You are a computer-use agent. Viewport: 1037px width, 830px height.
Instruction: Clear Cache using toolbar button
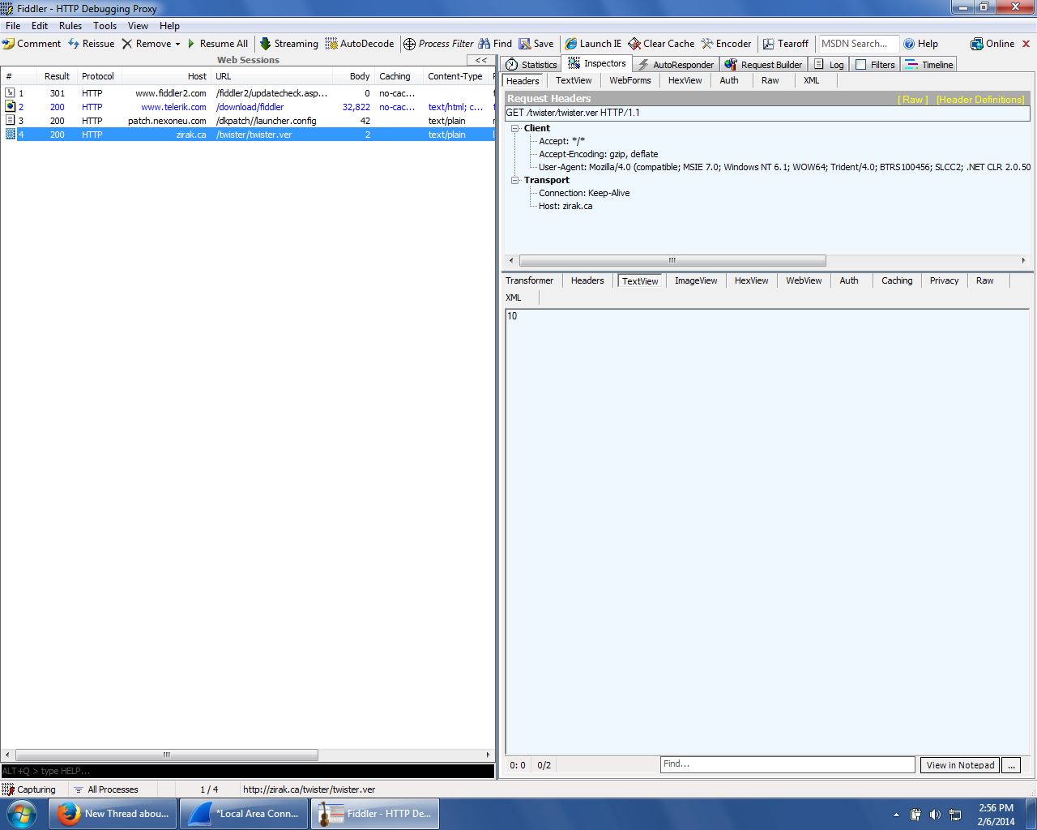click(661, 44)
